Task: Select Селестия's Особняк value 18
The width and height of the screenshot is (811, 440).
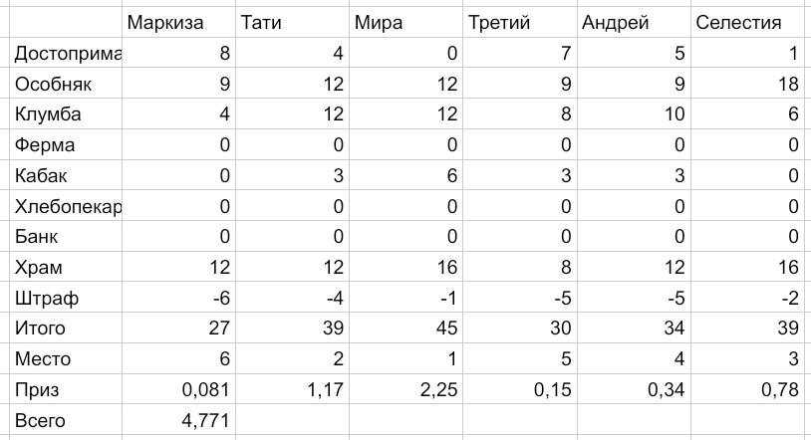Action: [747, 84]
